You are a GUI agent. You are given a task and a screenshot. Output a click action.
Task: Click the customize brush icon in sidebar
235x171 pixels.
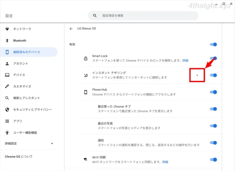click(7, 86)
